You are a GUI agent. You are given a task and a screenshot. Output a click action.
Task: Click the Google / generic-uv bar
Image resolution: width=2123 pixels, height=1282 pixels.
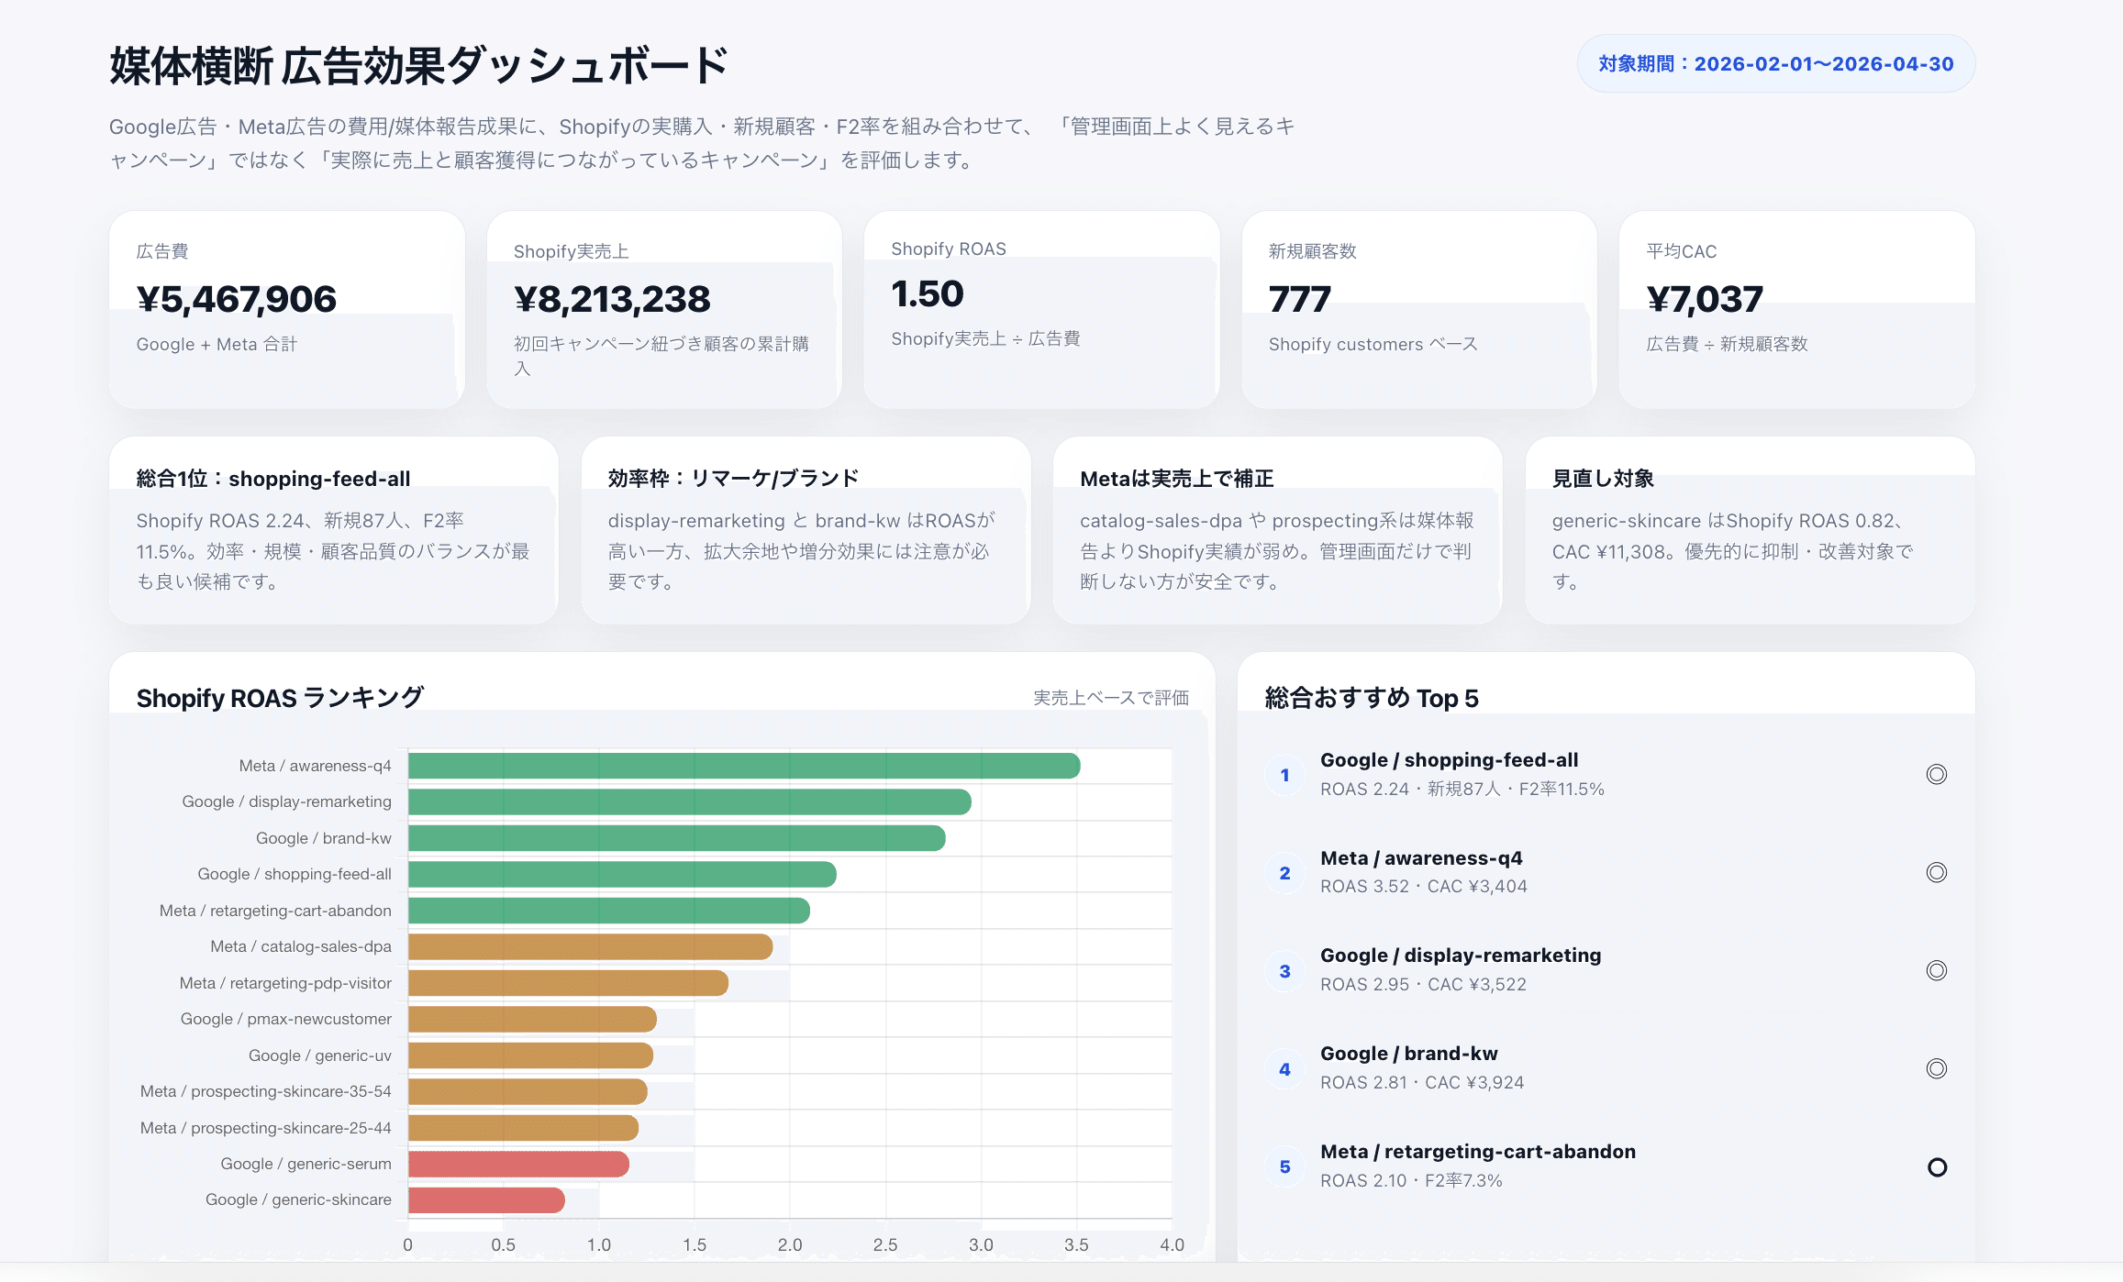pyautogui.click(x=530, y=1055)
